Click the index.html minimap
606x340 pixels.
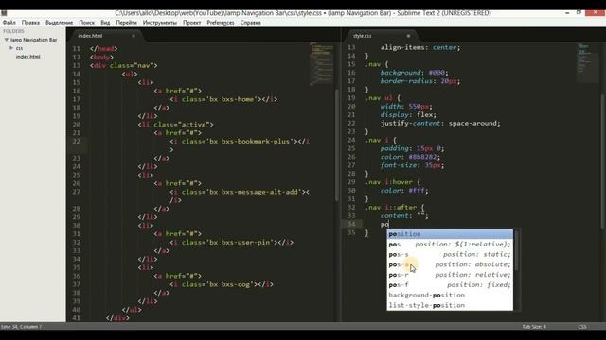[322, 63]
